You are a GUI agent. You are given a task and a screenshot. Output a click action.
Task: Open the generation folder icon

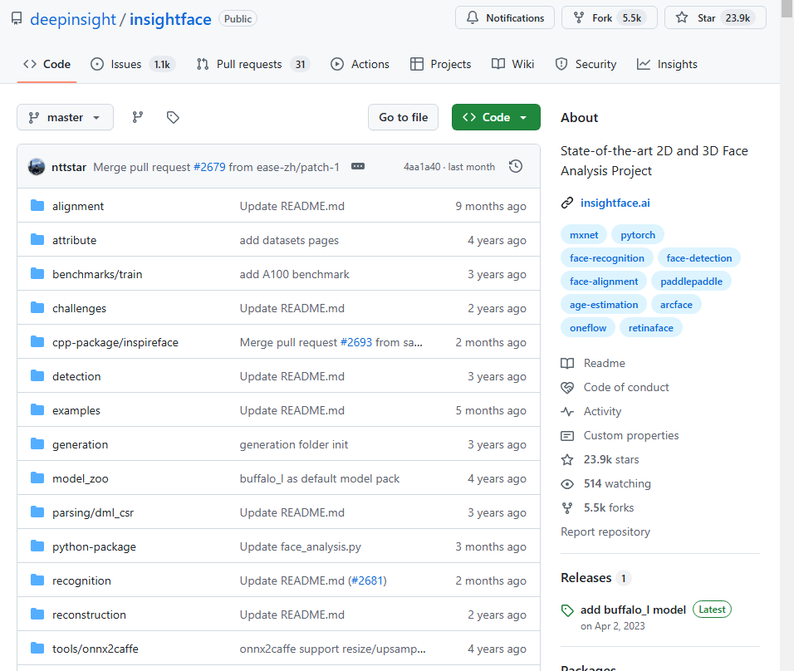[37, 444]
